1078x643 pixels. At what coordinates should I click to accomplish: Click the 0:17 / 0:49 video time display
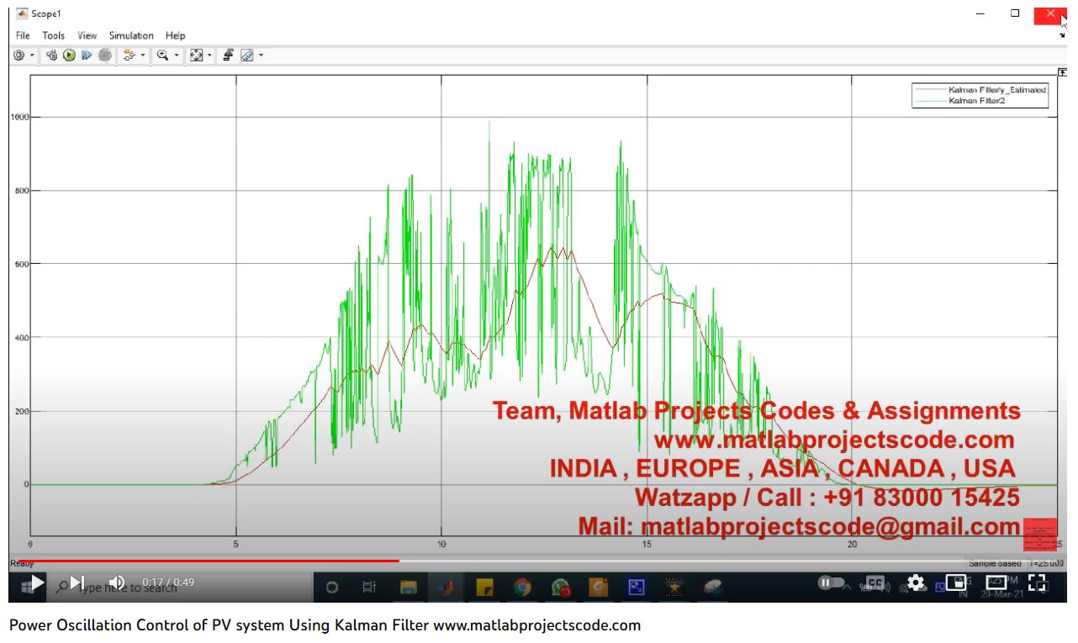(168, 582)
